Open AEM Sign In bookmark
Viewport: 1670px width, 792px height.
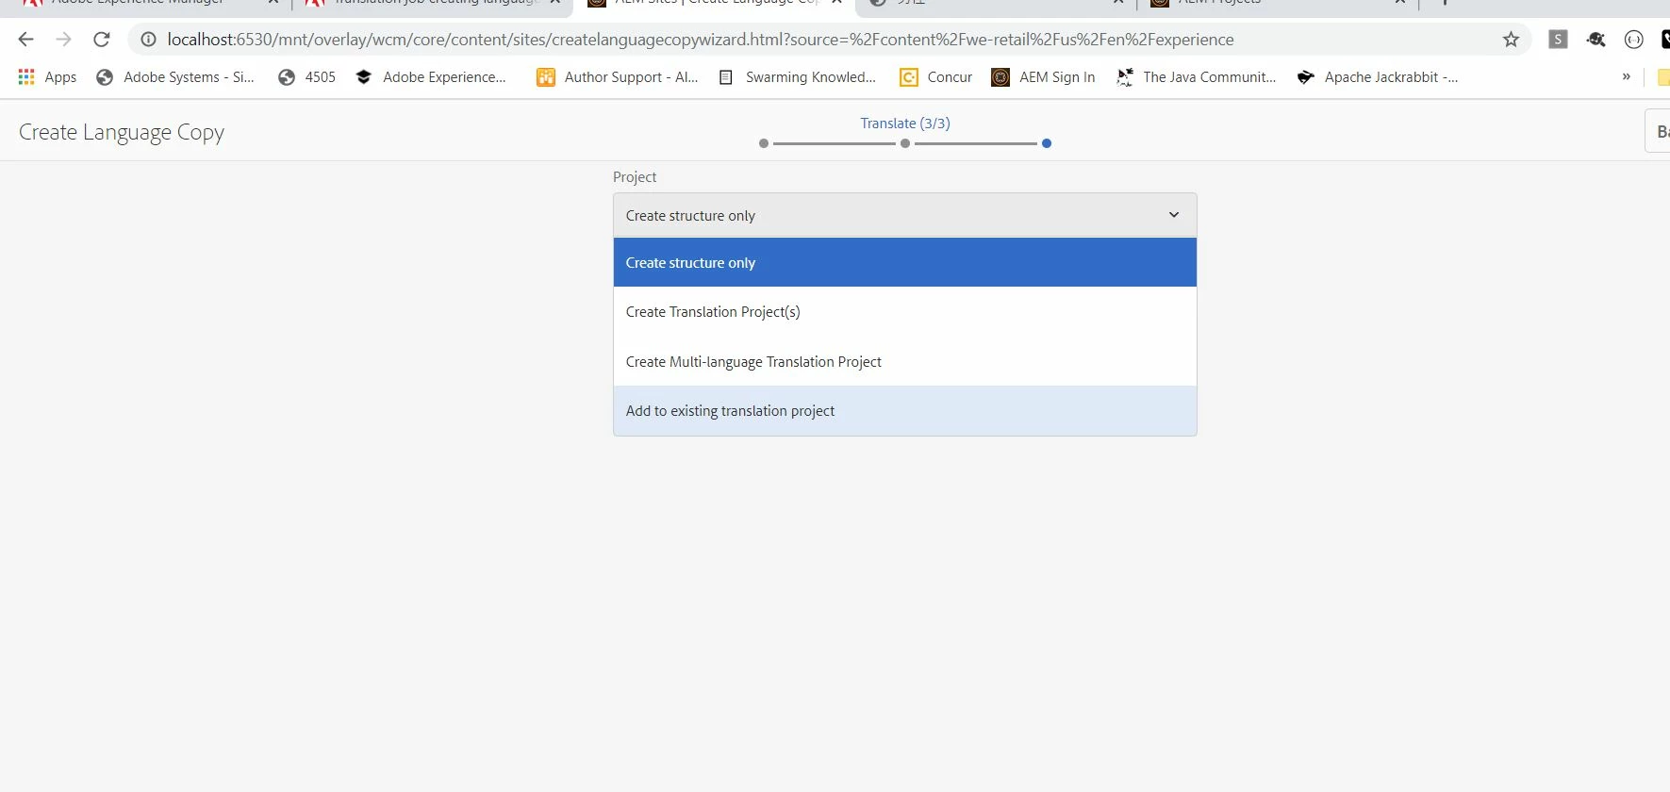point(1043,77)
